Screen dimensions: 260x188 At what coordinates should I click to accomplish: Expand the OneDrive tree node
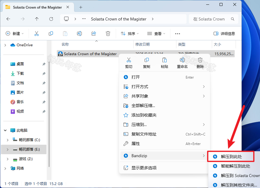coord(5,45)
